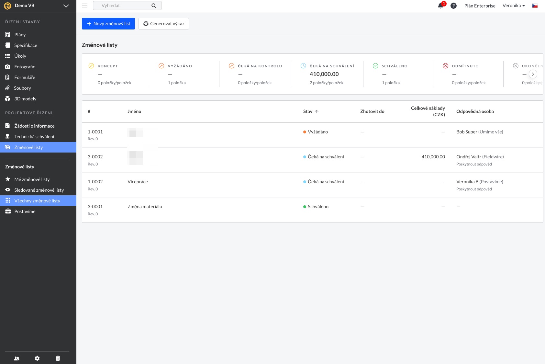Click the Úkoly list icon
The height and width of the screenshot is (364, 545).
7,56
